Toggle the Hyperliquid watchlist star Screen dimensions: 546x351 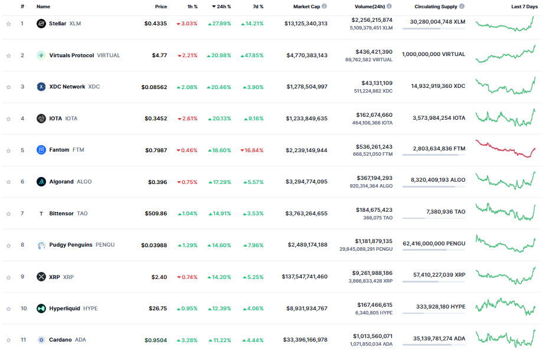(9, 309)
